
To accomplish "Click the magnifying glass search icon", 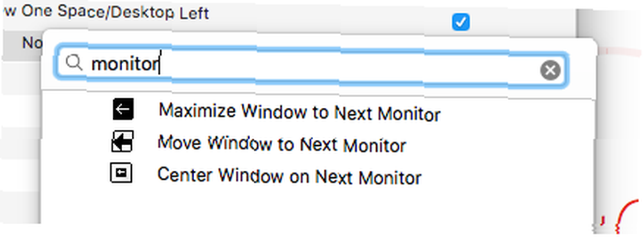I will point(74,63).
